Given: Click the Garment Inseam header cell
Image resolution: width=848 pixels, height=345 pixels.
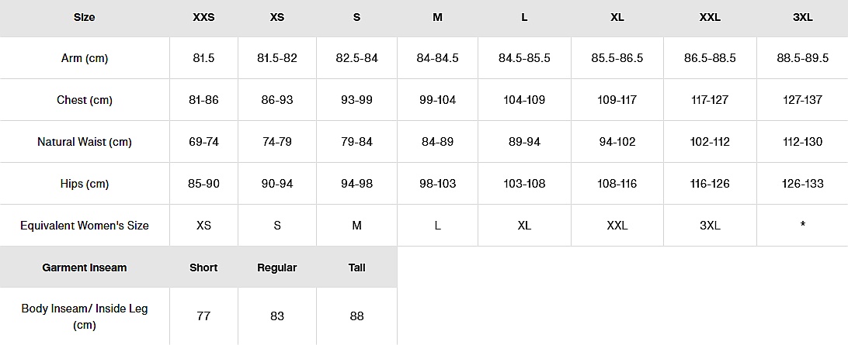Looking at the screenshot, I should 84,267.
